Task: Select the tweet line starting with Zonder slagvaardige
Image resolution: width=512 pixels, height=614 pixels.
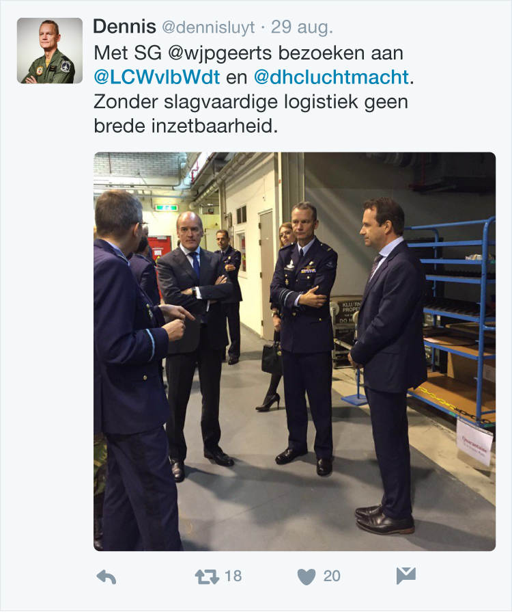Action: click(x=251, y=102)
